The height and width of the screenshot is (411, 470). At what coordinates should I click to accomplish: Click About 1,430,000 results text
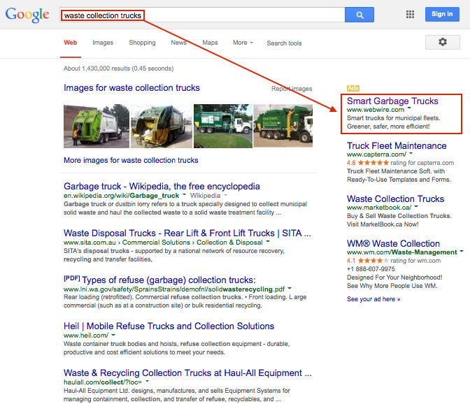(x=118, y=68)
